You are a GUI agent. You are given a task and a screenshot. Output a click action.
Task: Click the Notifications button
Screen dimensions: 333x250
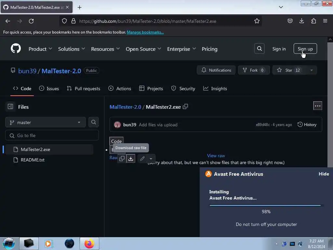coord(216,70)
